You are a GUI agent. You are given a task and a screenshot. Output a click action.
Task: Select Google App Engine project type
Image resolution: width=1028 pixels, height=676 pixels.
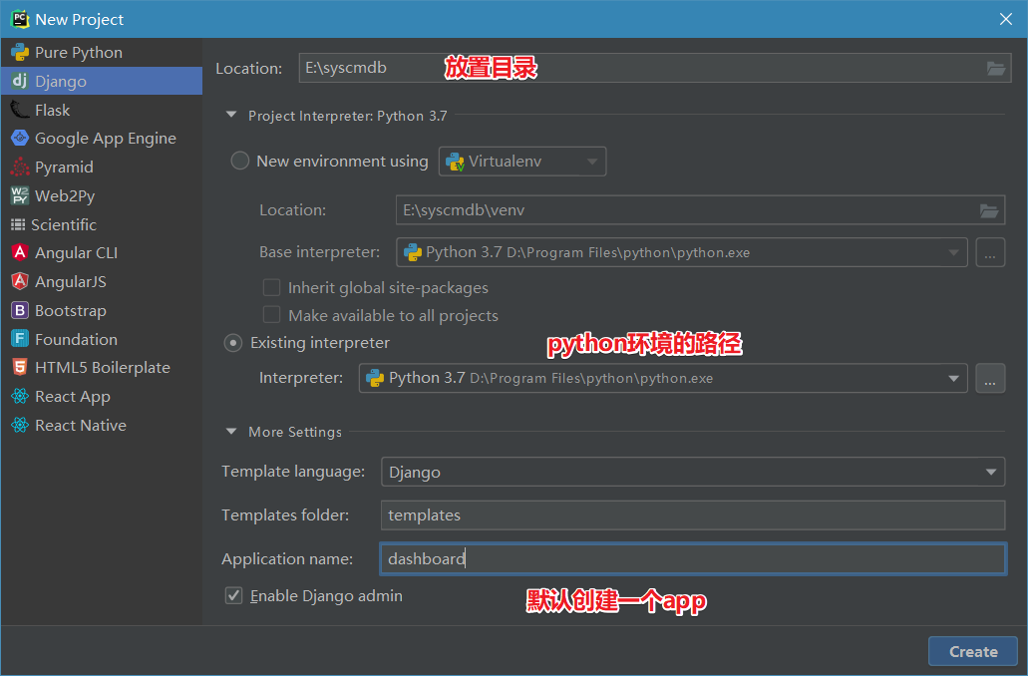pos(102,139)
